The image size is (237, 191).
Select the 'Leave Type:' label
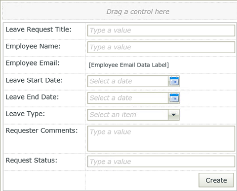pos(25,114)
